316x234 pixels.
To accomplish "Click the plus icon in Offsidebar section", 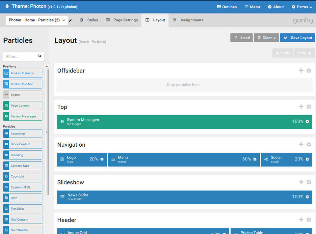I will click(301, 71).
